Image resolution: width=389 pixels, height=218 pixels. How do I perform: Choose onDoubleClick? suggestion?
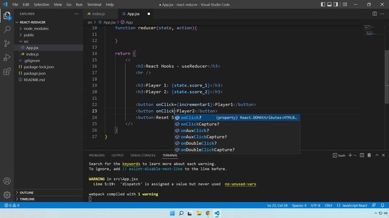(237, 144)
